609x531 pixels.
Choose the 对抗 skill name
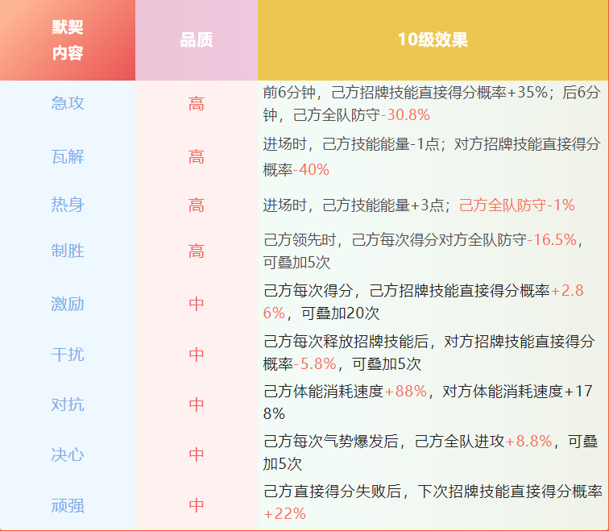point(68,404)
